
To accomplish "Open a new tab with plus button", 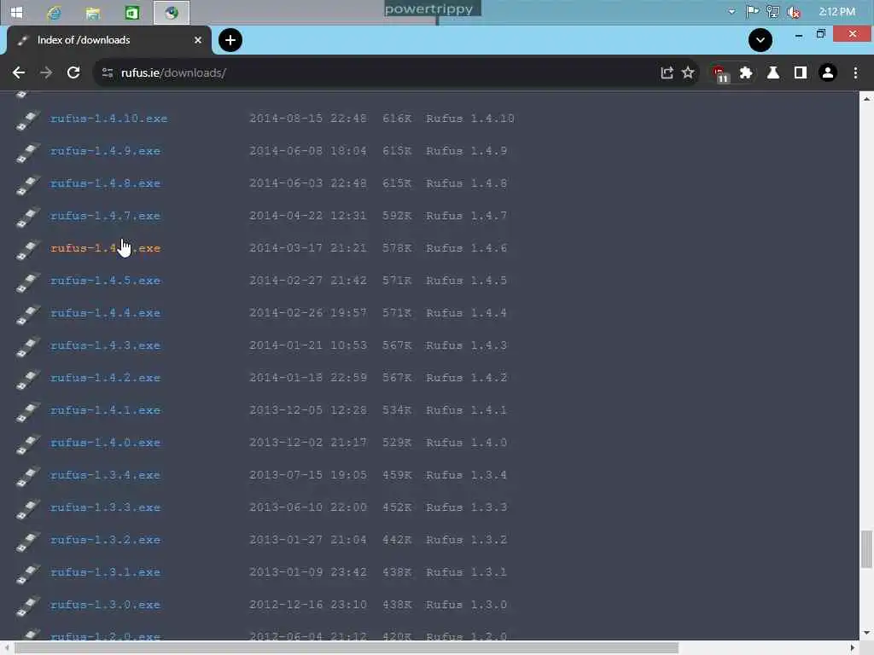I will coord(230,40).
